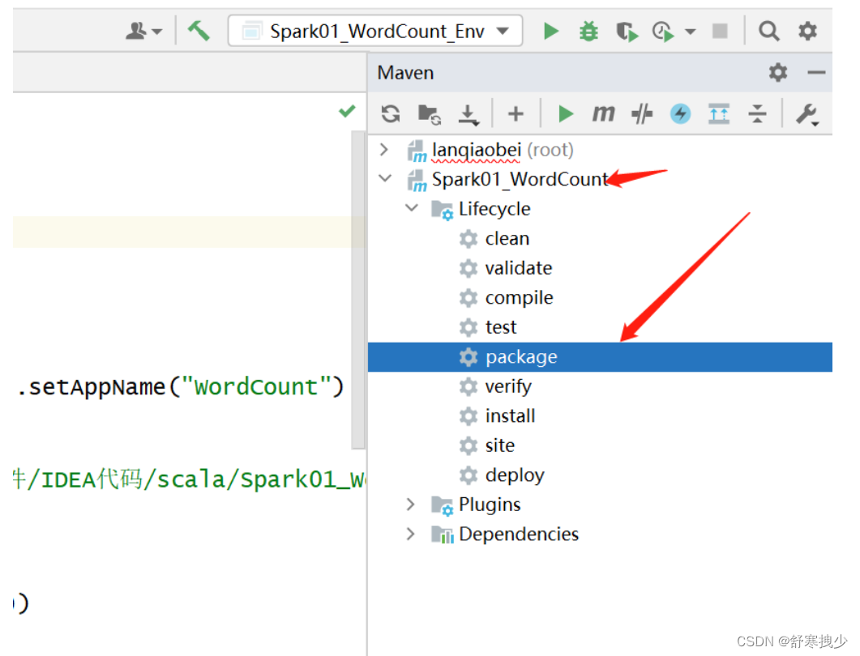Open the profiler dropdown arrow
The image size is (860, 656).
(x=691, y=32)
